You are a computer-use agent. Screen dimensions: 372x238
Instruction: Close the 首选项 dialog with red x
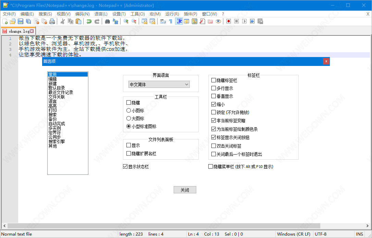coord(326,61)
